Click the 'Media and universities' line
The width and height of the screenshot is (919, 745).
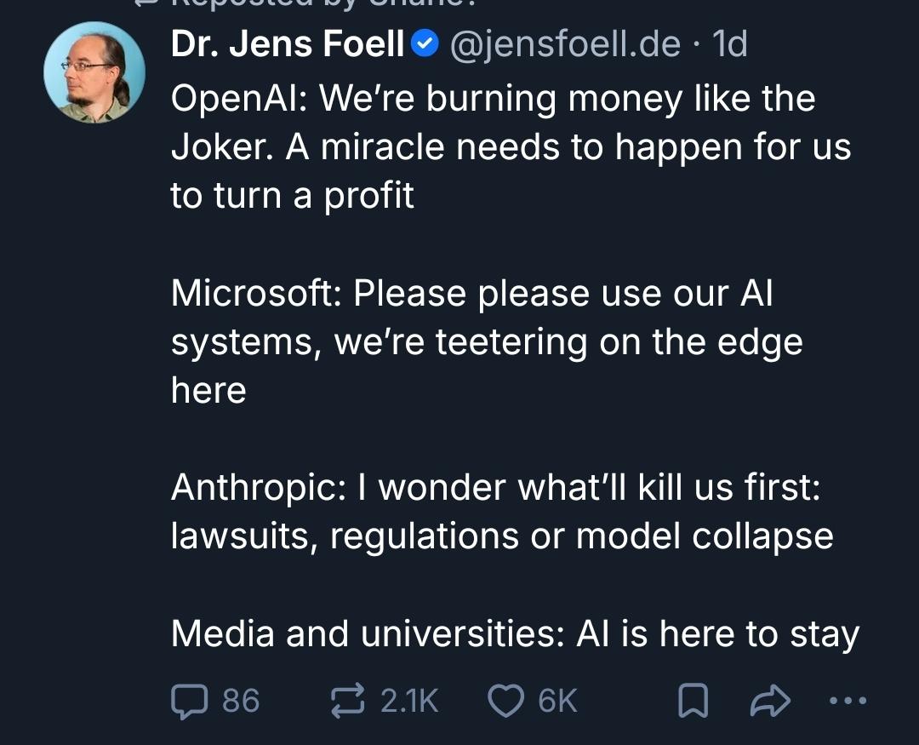pos(515,633)
